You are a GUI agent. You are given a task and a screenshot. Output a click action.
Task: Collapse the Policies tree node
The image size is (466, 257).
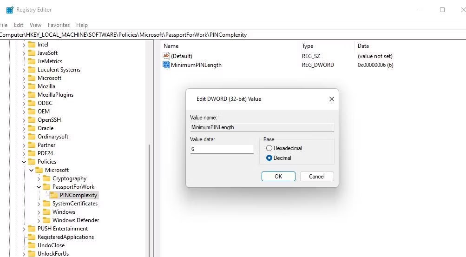24,162
